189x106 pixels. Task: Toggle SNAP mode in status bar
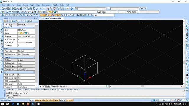32,100
